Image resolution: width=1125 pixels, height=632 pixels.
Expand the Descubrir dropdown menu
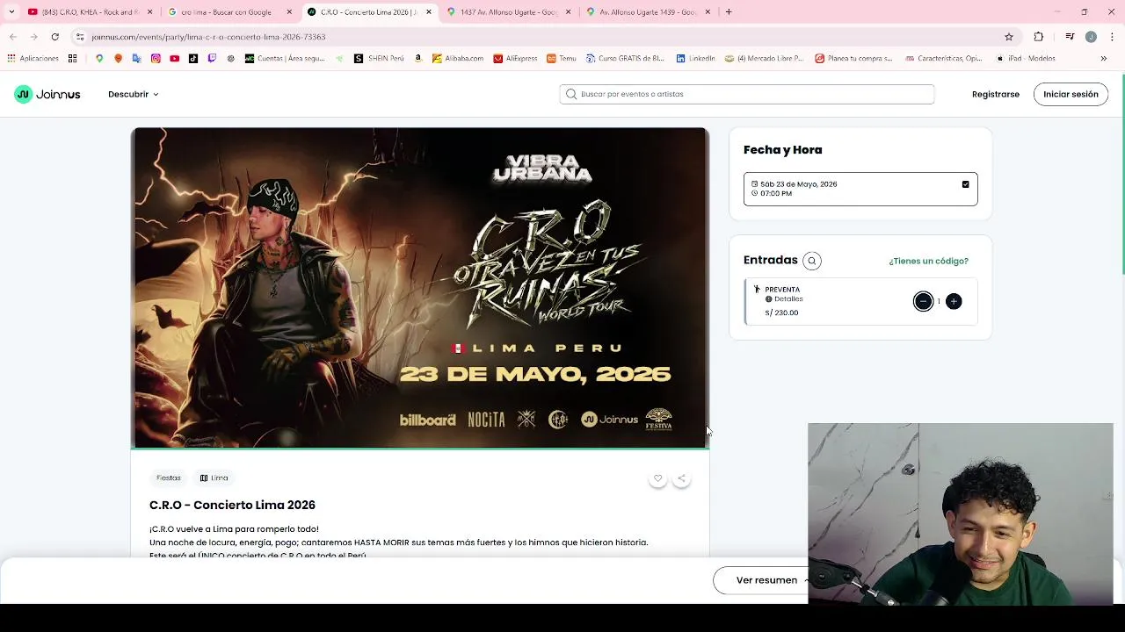133,94
